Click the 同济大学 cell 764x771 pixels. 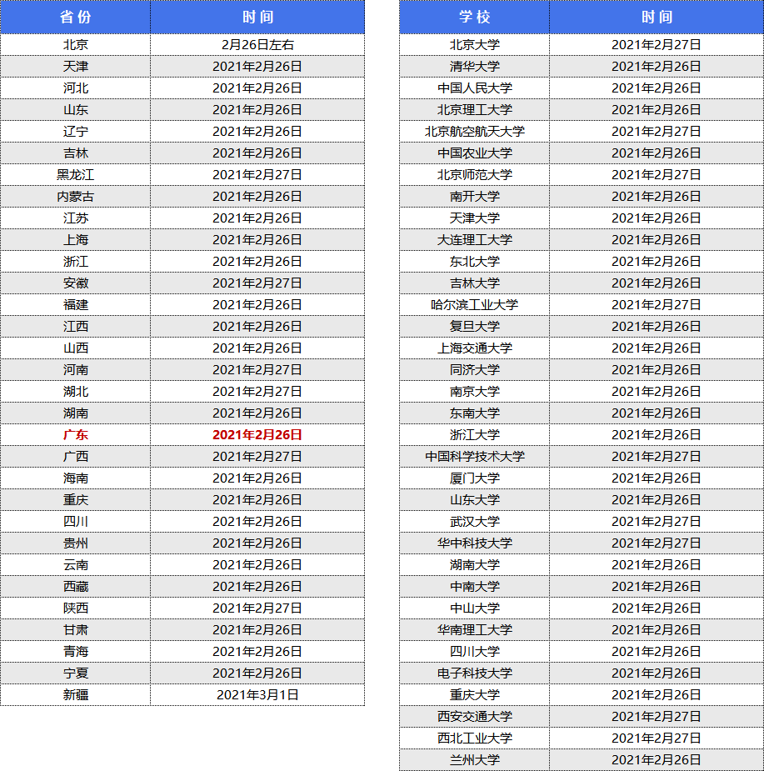(x=474, y=370)
